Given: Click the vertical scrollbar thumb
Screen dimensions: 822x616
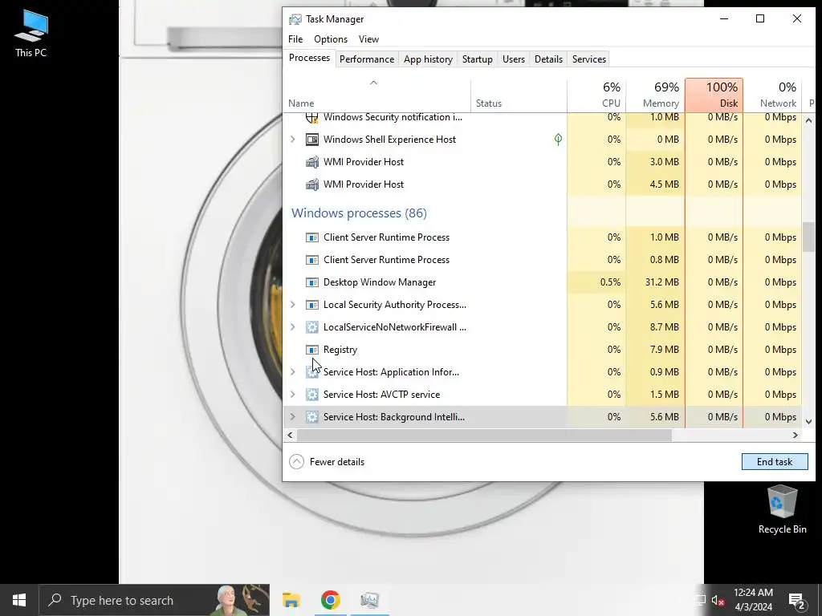Looking at the screenshot, I should click(x=808, y=237).
